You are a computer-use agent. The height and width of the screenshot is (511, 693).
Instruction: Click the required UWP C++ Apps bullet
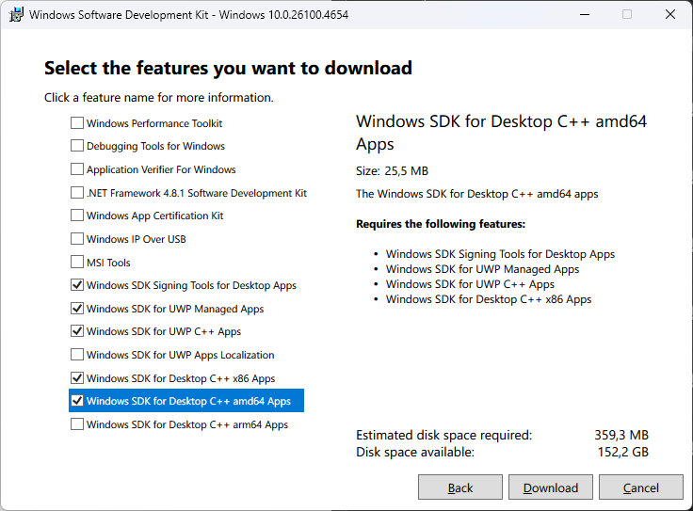[470, 284]
